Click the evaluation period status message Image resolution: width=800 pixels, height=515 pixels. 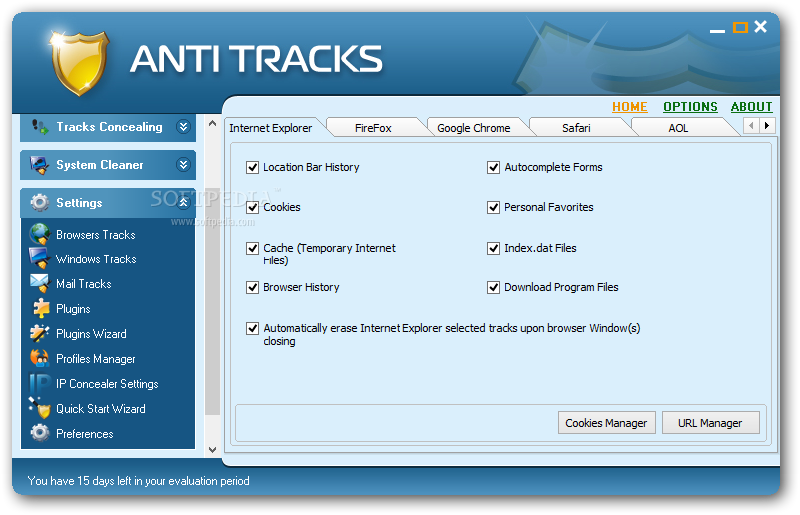coord(138,481)
